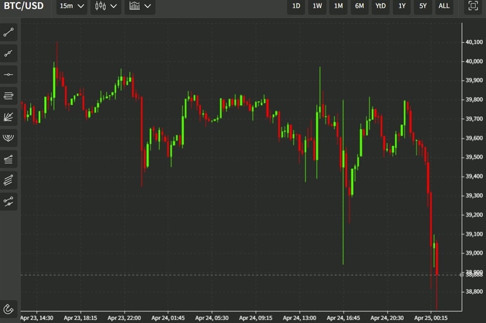Select the trend line drawing tool
The width and height of the screenshot is (486, 323).
tap(9, 32)
